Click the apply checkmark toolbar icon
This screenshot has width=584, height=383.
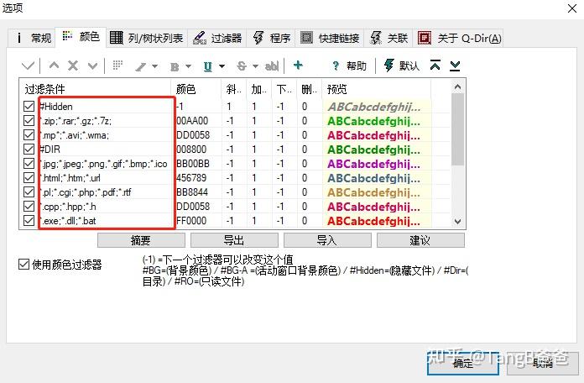(x=28, y=66)
